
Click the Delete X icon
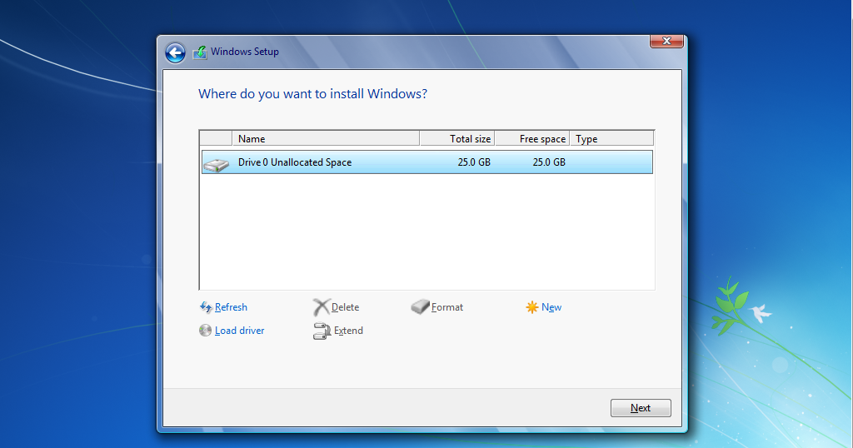pyautogui.click(x=321, y=307)
